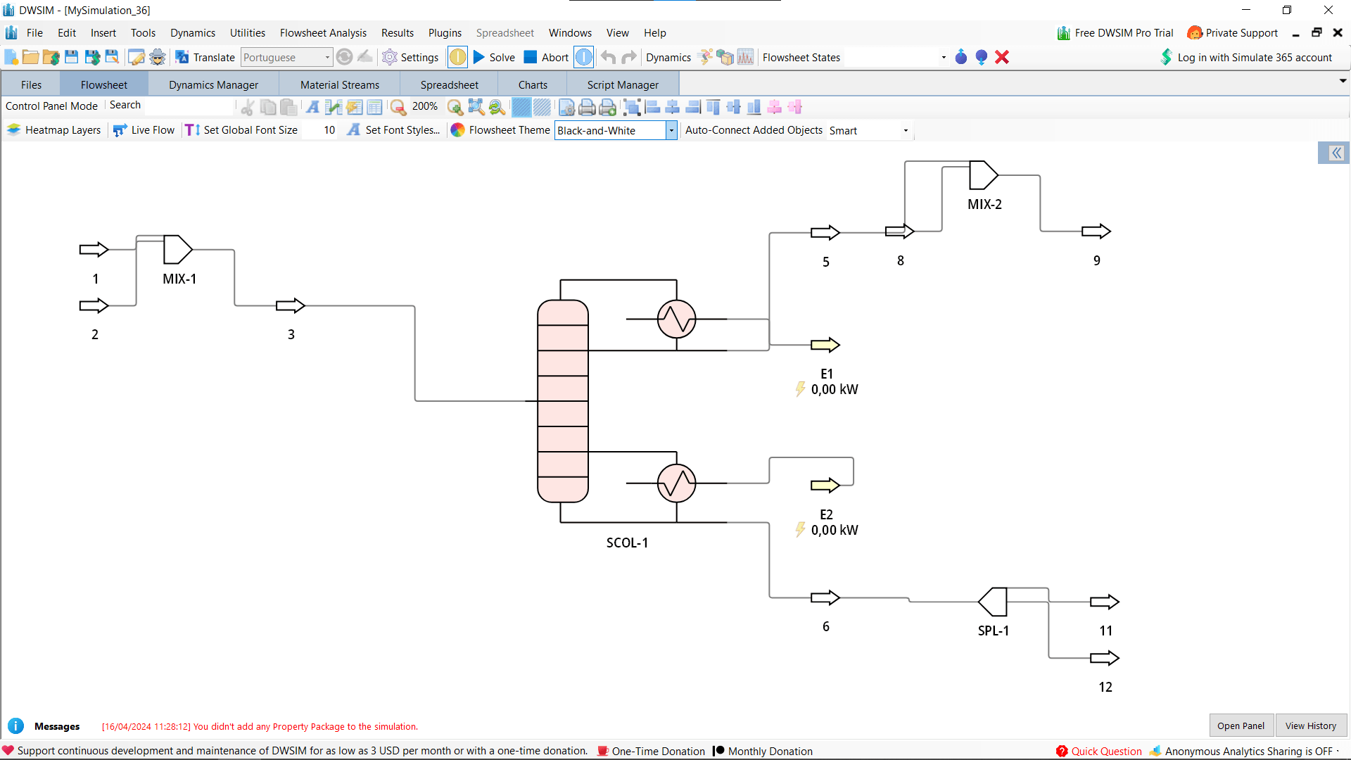The image size is (1351, 760).
Task: Click the red X delete state icon
Action: click(x=1002, y=57)
